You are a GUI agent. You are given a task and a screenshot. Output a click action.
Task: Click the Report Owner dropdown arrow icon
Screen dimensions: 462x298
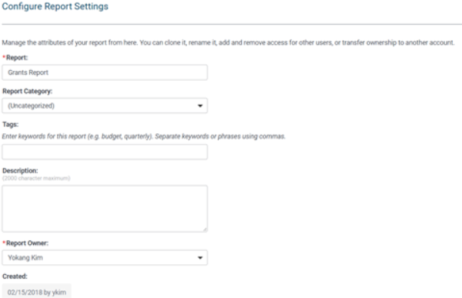click(x=200, y=258)
